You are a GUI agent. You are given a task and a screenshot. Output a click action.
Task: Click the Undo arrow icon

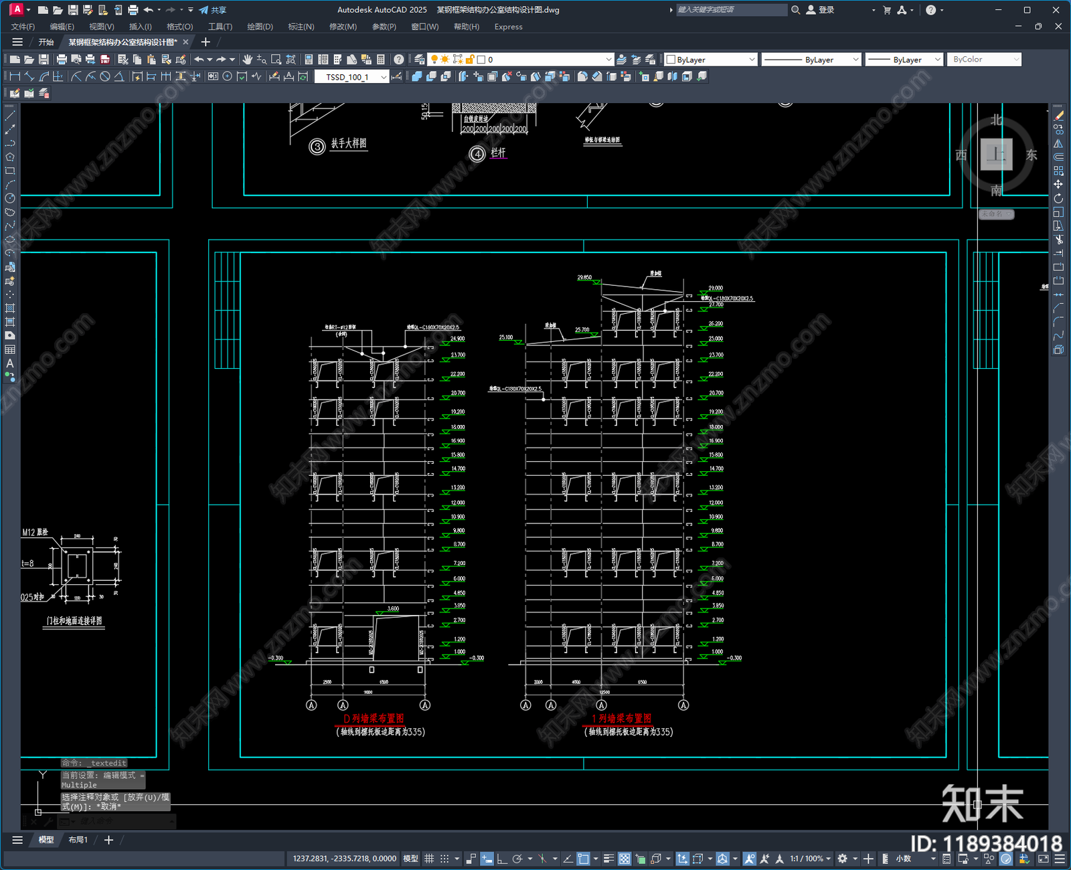point(199,60)
